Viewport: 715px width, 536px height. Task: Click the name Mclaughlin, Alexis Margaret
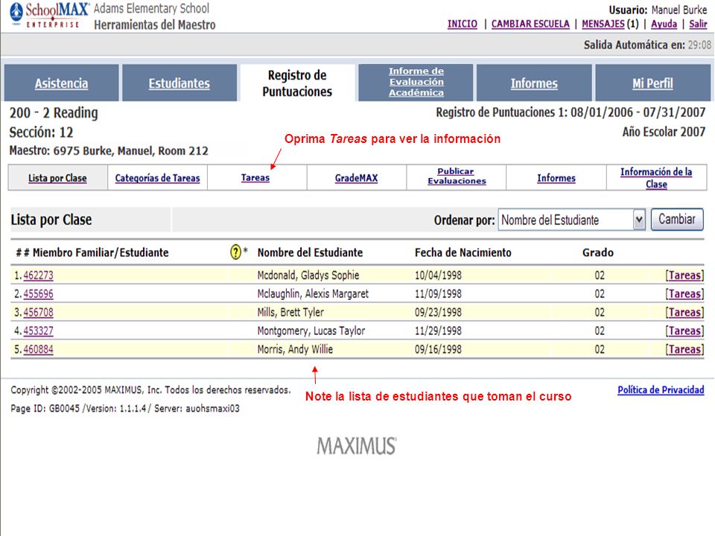tap(313, 294)
